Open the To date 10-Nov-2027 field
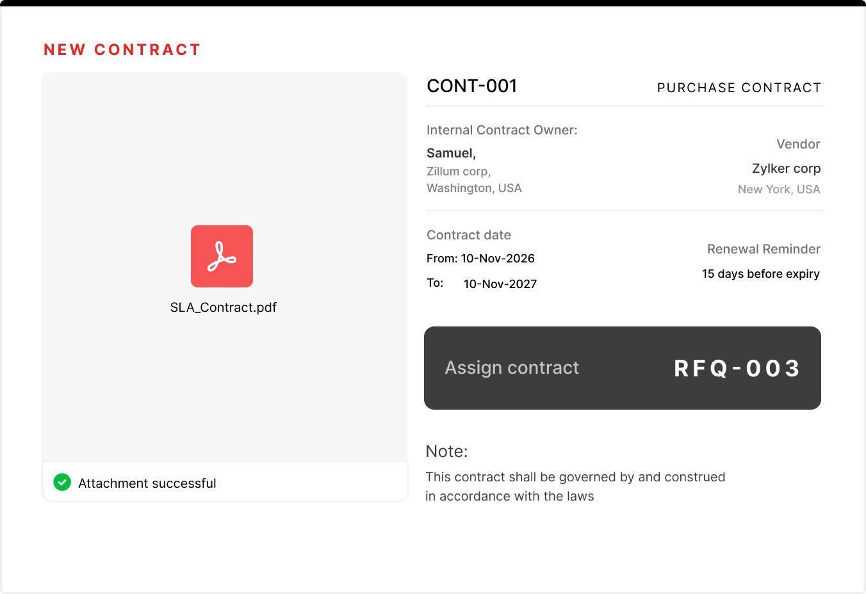This screenshot has width=866, height=594. (x=500, y=284)
